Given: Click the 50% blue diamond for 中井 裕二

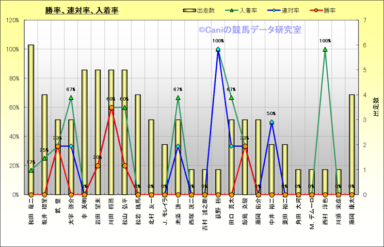Looking at the screenshot, I should [x=272, y=122].
